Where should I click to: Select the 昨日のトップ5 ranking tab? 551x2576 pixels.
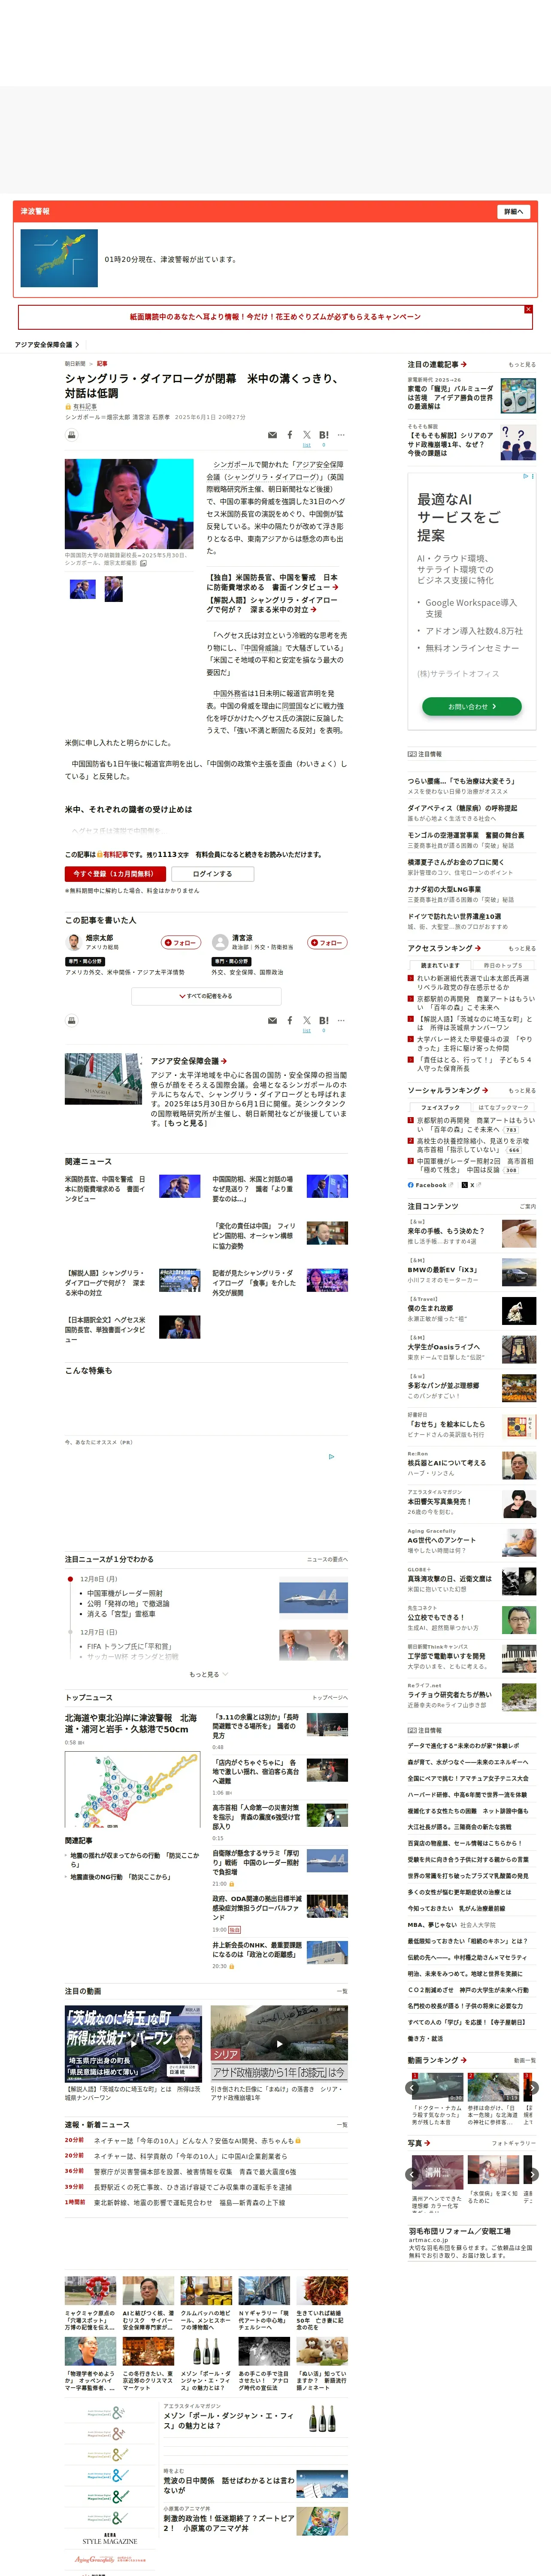click(x=503, y=966)
